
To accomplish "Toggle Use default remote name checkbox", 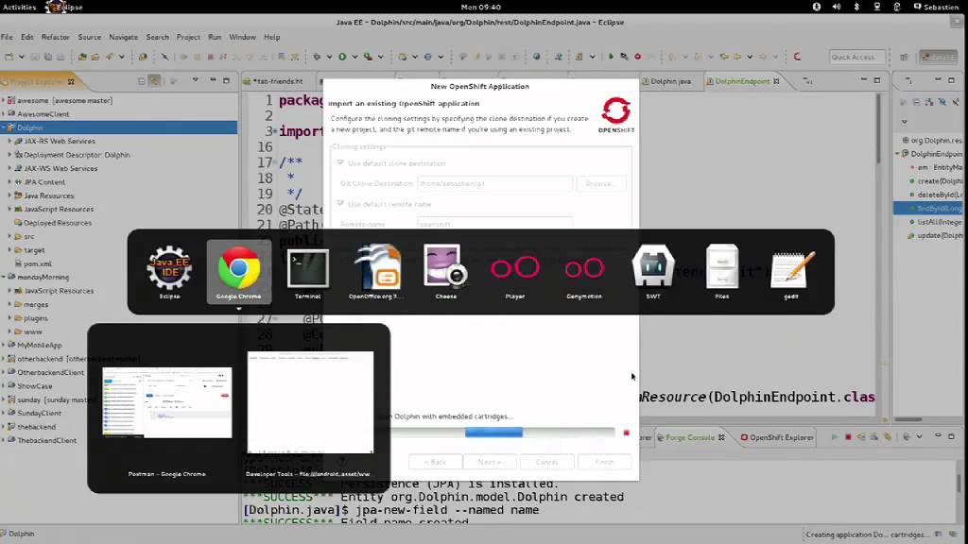I will [340, 204].
